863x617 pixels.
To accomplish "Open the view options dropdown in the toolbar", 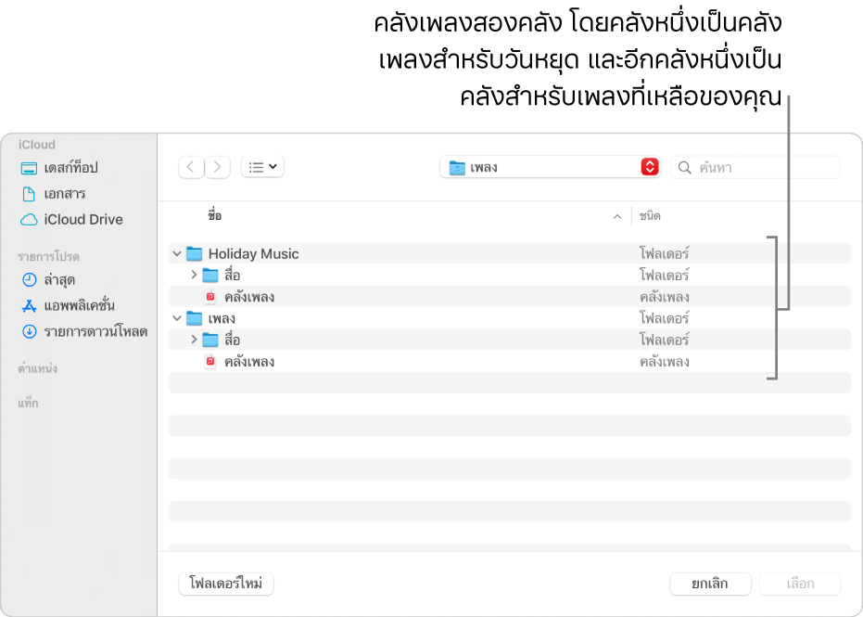I will [x=260, y=167].
